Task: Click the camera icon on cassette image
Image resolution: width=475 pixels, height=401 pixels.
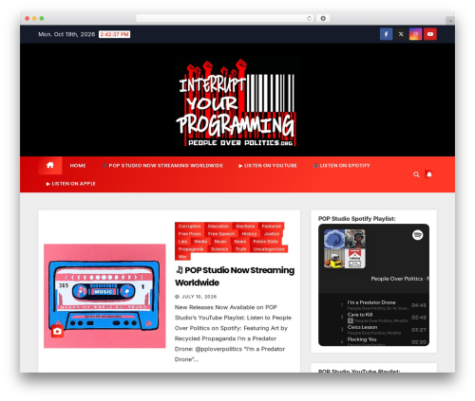Action: pos(57,331)
